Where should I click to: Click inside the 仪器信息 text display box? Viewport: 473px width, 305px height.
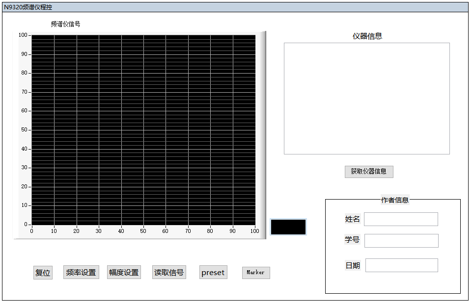366,99
